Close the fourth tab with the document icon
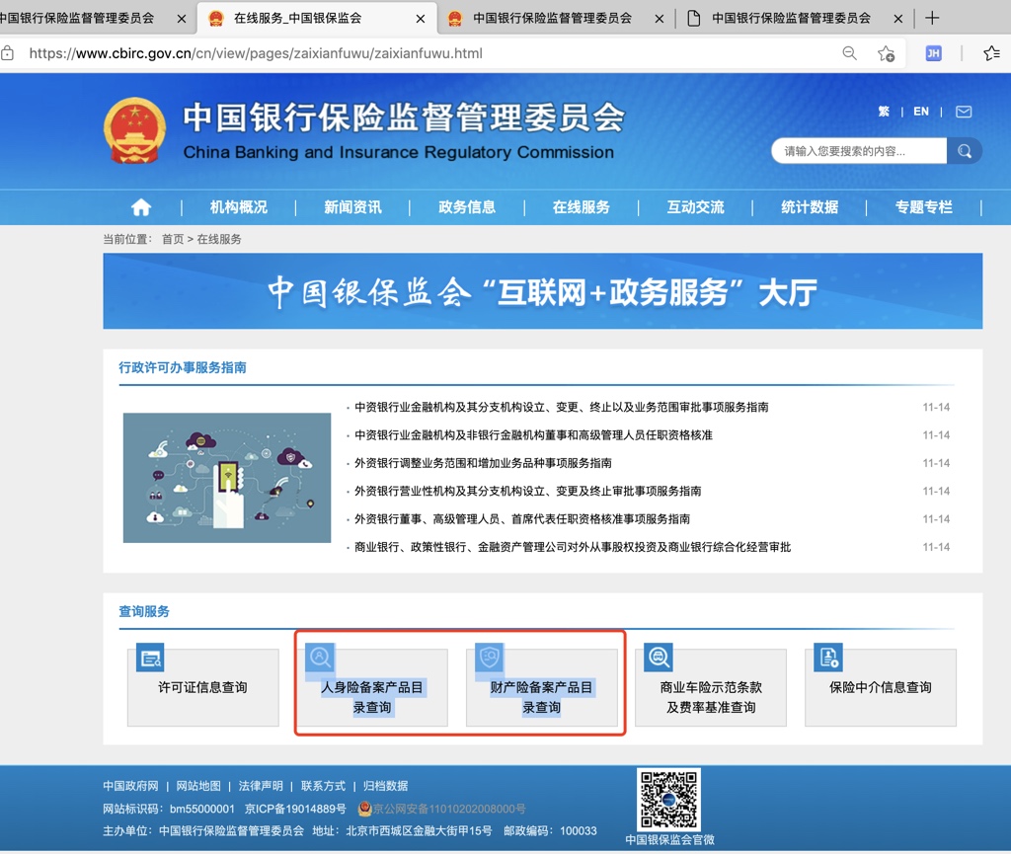The image size is (1011, 854). pos(898,19)
